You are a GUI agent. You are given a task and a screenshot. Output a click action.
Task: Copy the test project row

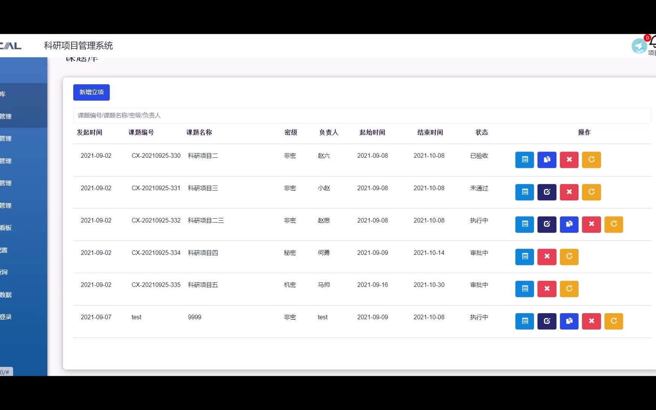pyautogui.click(x=569, y=321)
